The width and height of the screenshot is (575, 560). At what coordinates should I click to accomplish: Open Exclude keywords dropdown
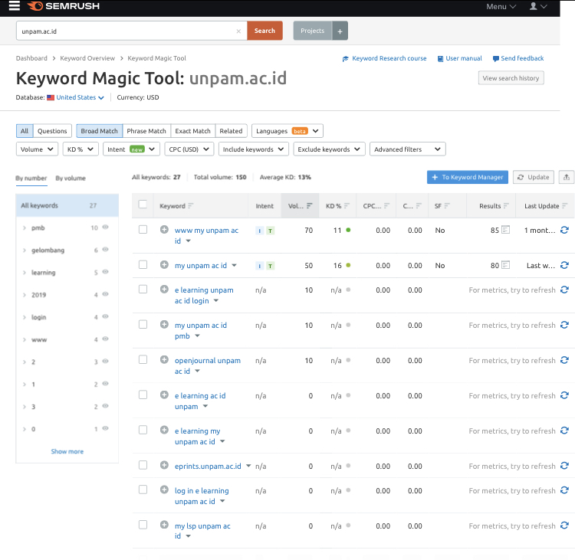(329, 149)
